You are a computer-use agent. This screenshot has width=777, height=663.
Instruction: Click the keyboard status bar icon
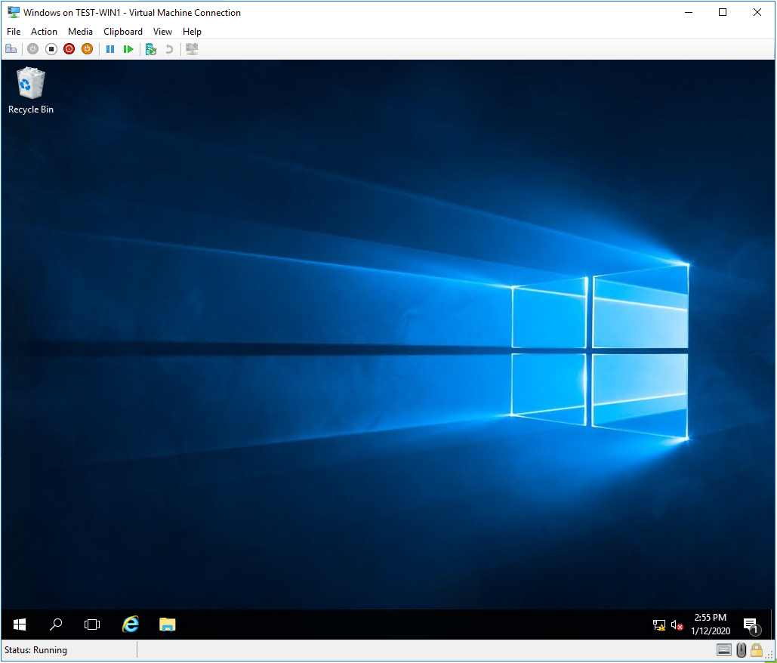[724, 649]
